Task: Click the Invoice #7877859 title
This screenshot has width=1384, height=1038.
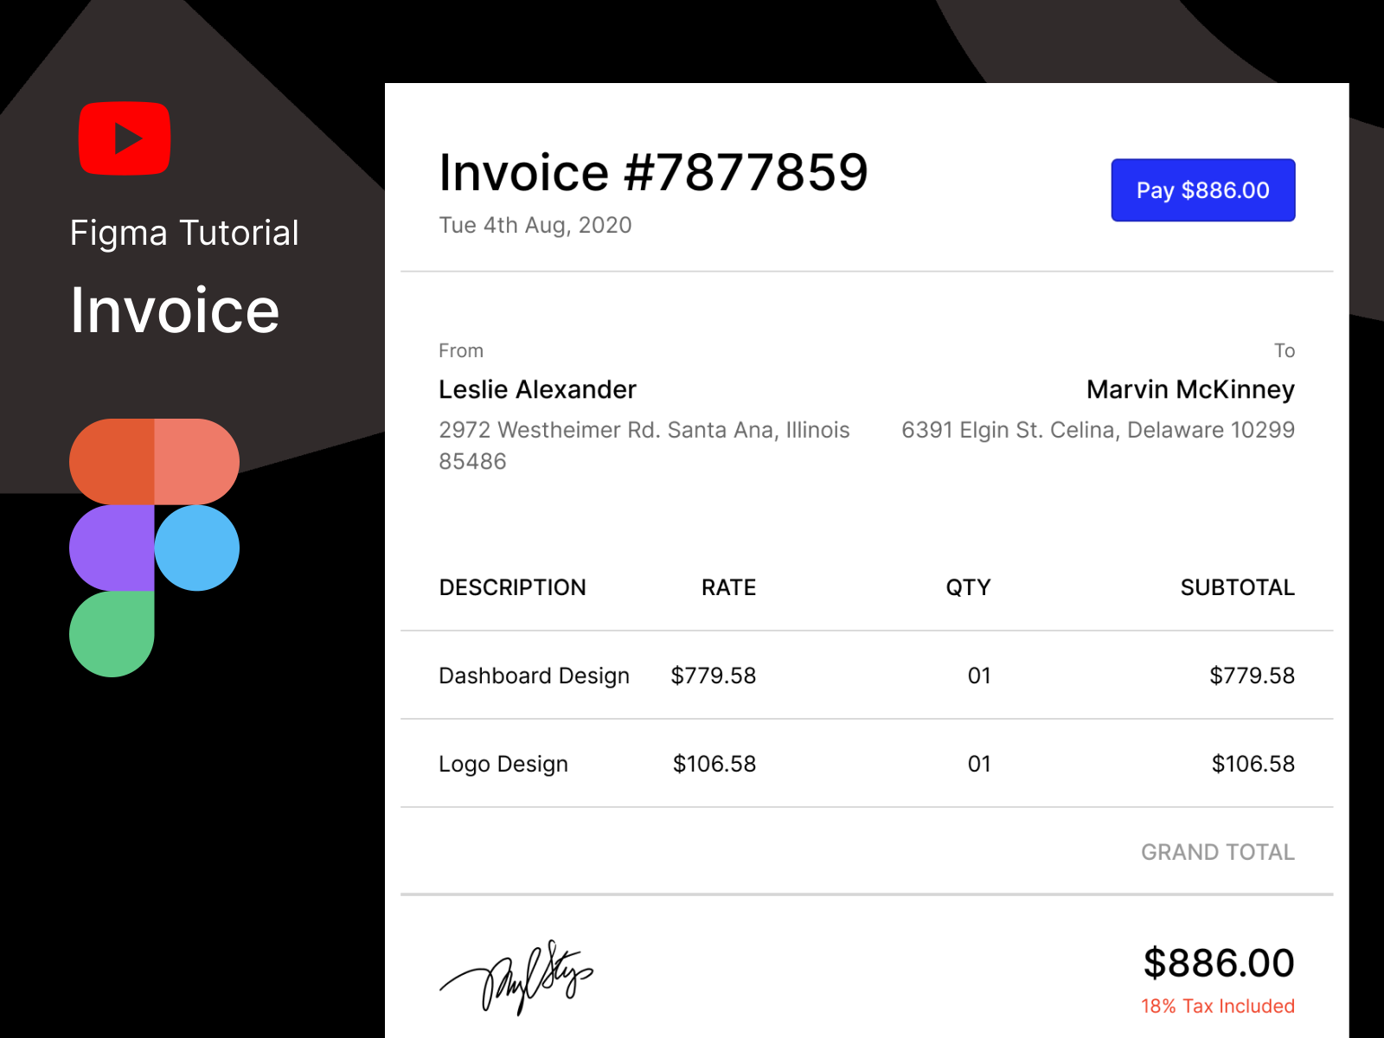Action: coord(653,172)
